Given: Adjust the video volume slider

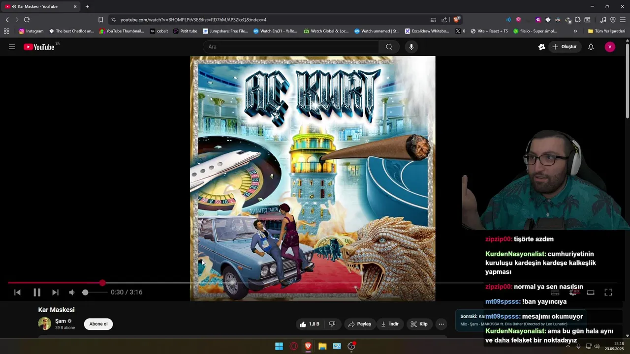Looking at the screenshot, I should pyautogui.click(x=94, y=292).
